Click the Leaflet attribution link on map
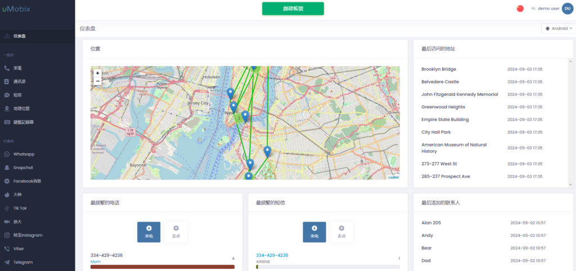 point(393,177)
